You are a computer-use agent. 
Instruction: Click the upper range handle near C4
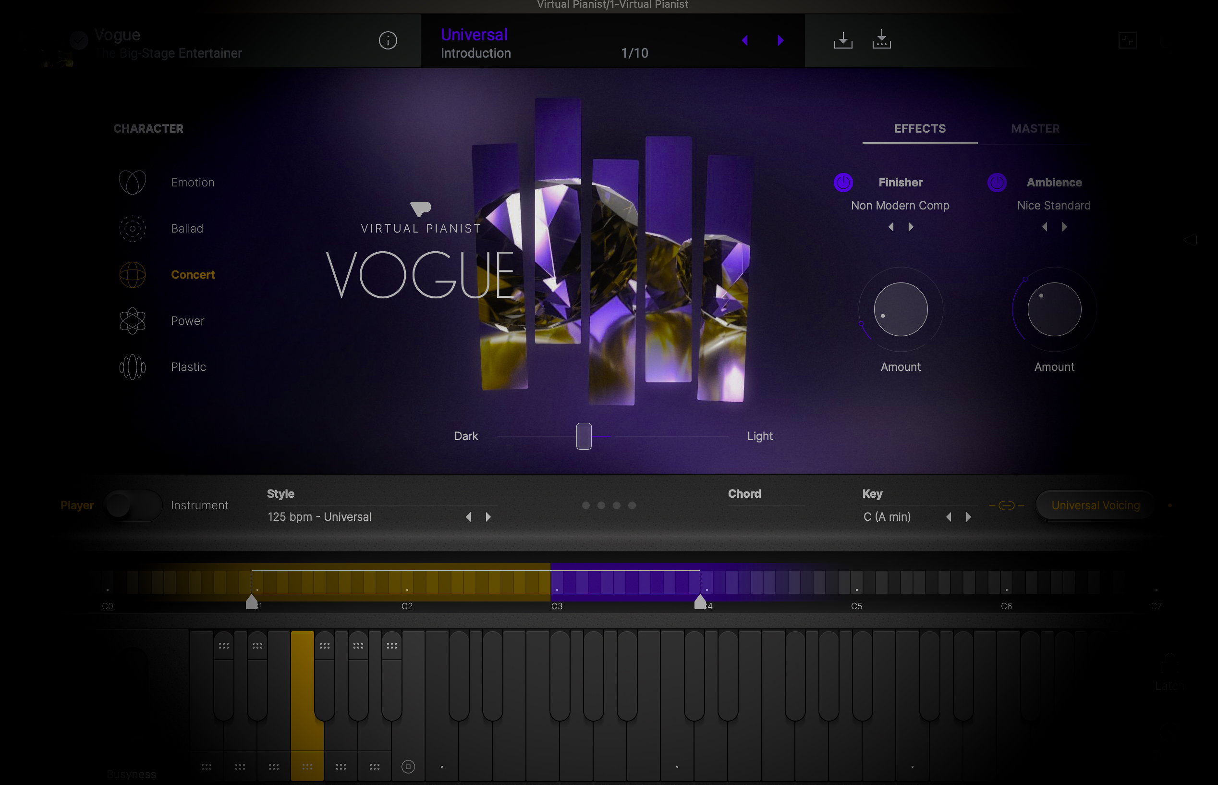pyautogui.click(x=700, y=601)
